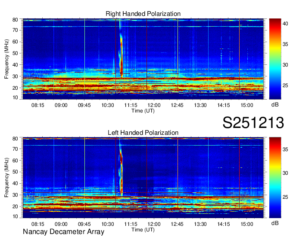Click the 80 MHz tick on the upper plot

click(x=15, y=20)
